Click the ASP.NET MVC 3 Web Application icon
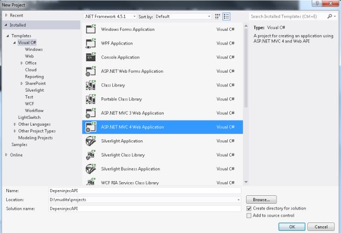 (x=91, y=113)
